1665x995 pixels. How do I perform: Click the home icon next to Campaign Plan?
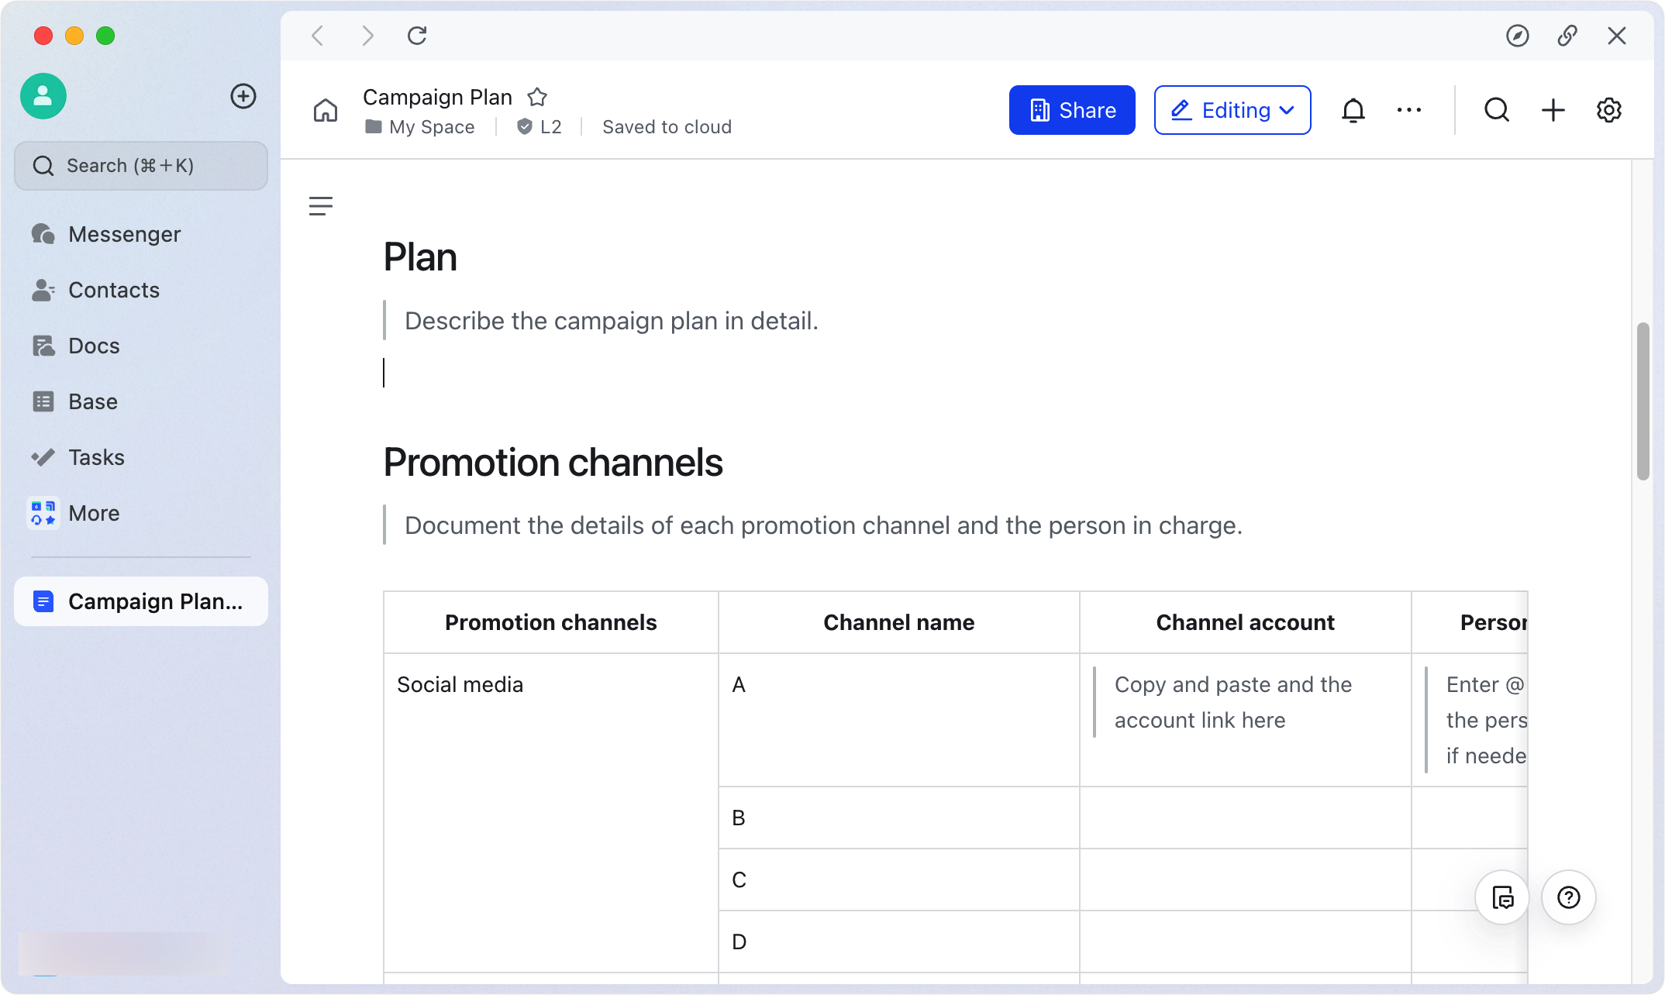click(326, 110)
